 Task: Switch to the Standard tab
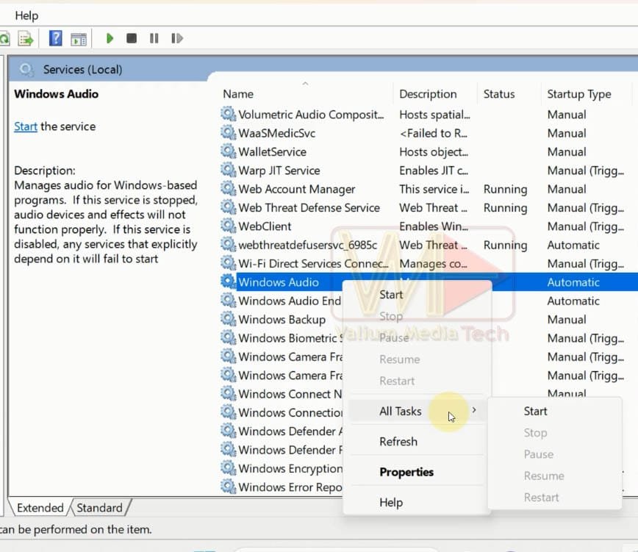(x=100, y=508)
